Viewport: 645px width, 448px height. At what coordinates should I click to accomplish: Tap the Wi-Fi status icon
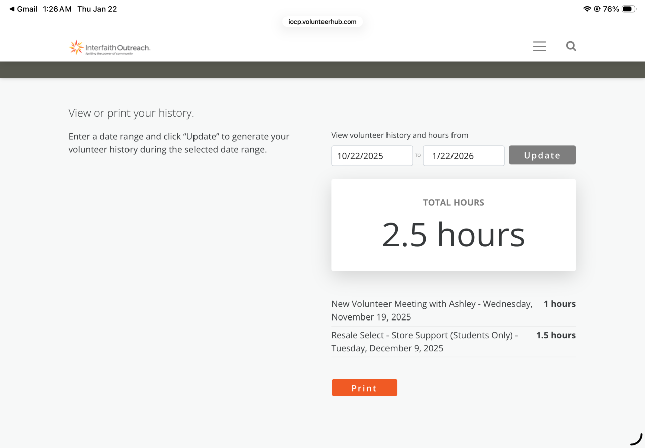coord(587,9)
